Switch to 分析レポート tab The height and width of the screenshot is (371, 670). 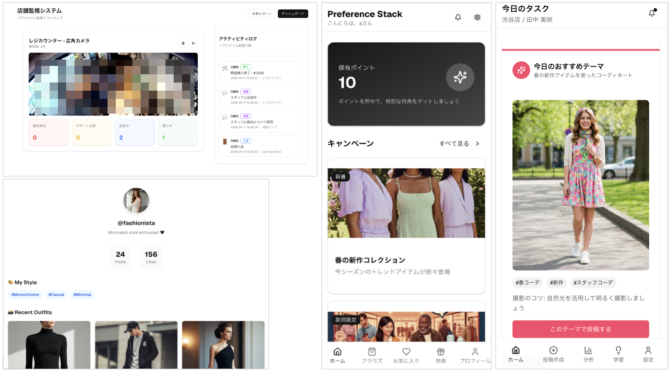coord(262,14)
